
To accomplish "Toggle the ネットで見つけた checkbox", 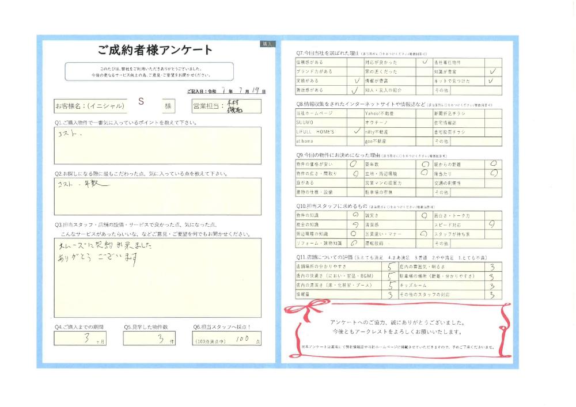I will [492, 81].
